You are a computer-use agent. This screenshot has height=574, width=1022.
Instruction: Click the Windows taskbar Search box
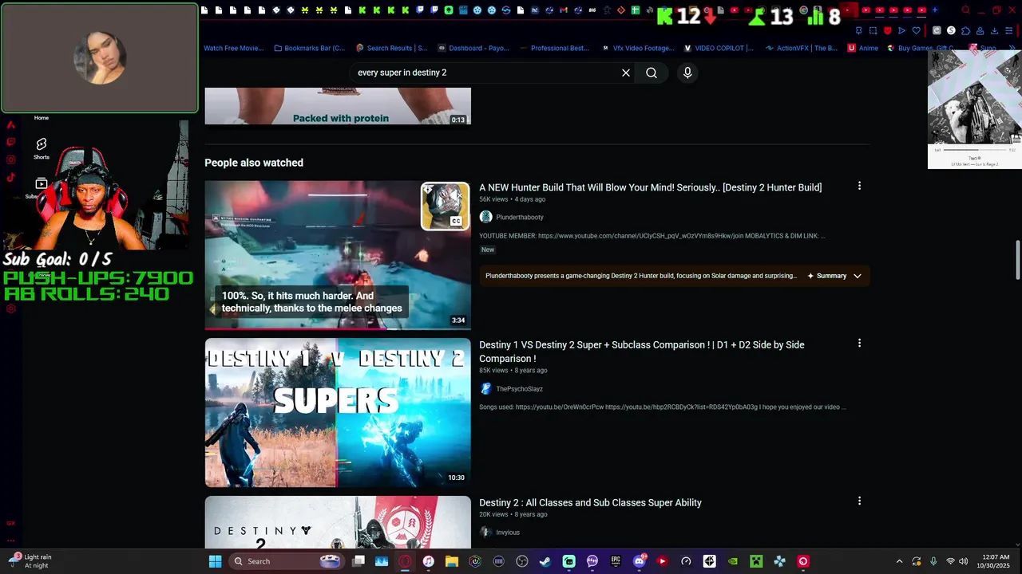[286, 561]
